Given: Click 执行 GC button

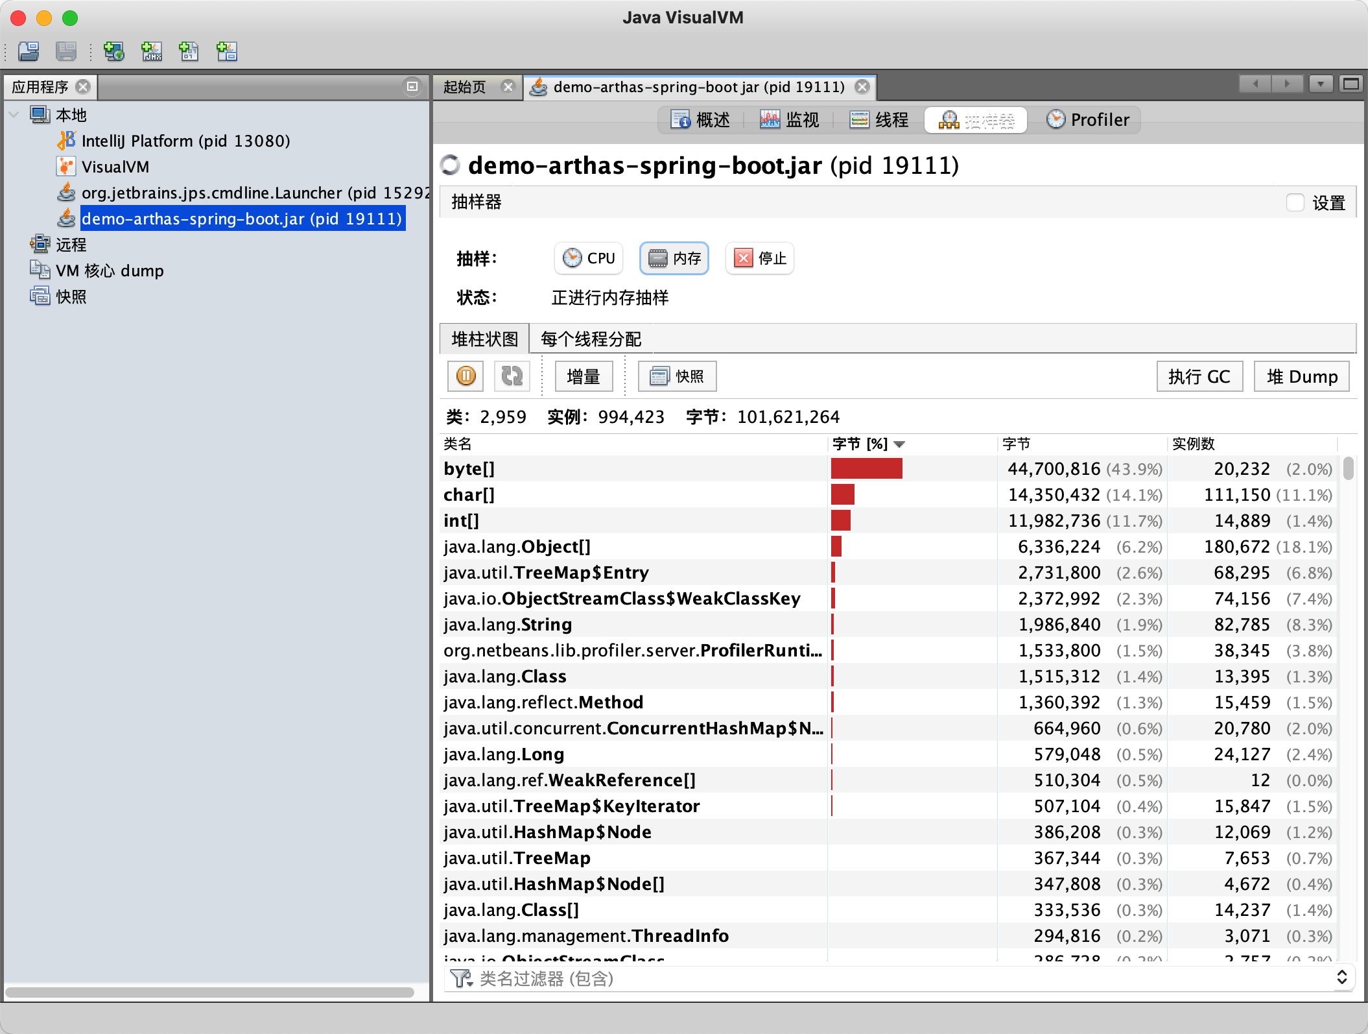Looking at the screenshot, I should pyautogui.click(x=1199, y=376).
